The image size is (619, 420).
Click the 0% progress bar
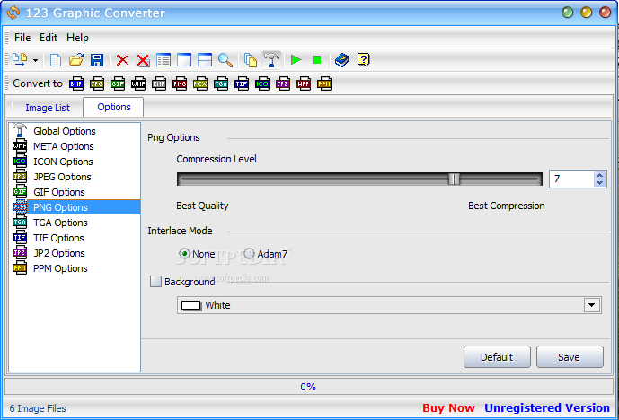[309, 387]
